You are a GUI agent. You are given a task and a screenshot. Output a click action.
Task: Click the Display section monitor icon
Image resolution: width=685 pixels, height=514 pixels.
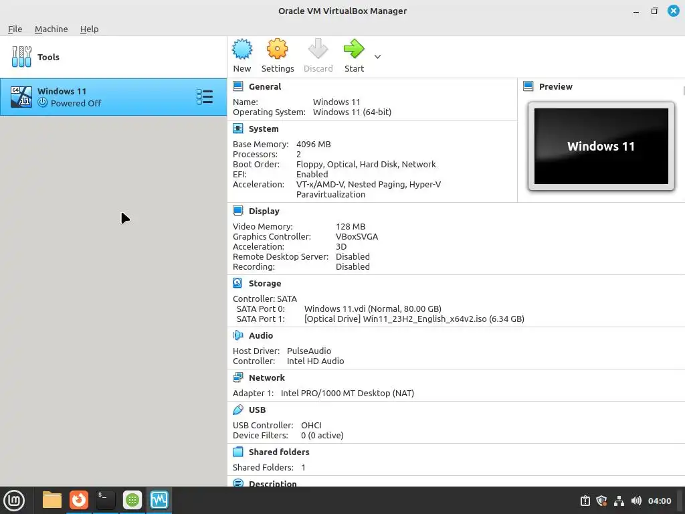237,211
